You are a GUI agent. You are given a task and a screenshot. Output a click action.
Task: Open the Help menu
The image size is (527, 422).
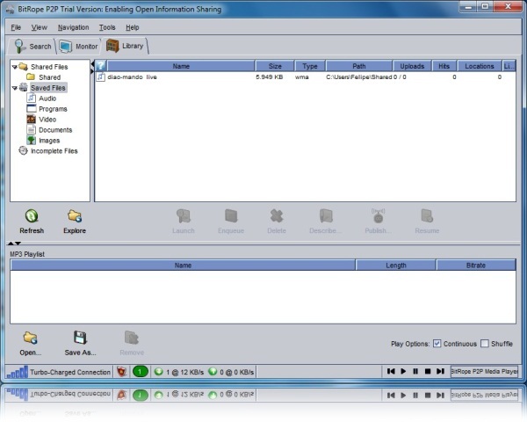(x=132, y=27)
